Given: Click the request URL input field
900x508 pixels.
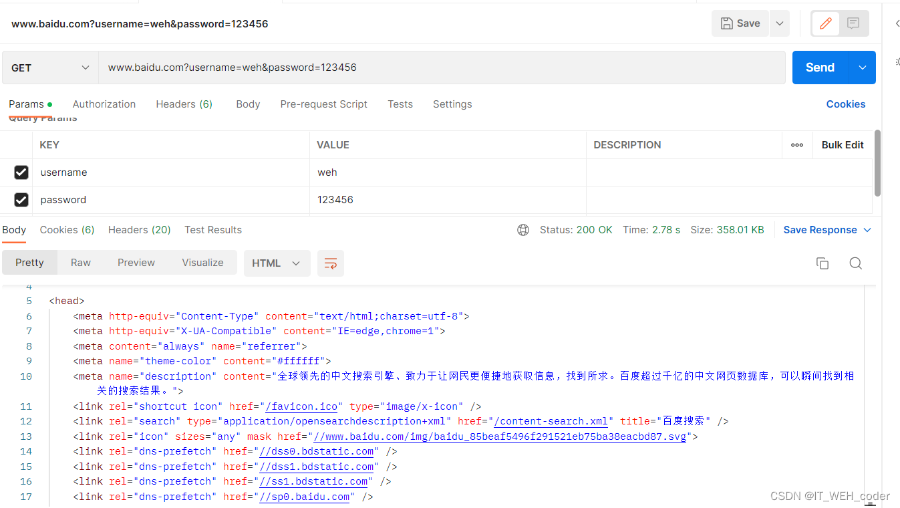Looking at the screenshot, I should pos(442,68).
